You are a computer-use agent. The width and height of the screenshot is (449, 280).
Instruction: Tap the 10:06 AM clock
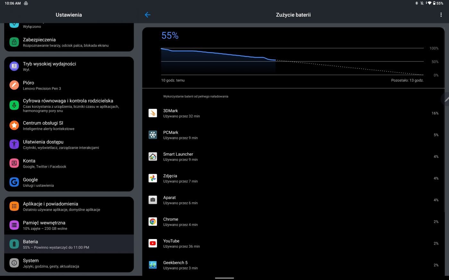[13, 3]
